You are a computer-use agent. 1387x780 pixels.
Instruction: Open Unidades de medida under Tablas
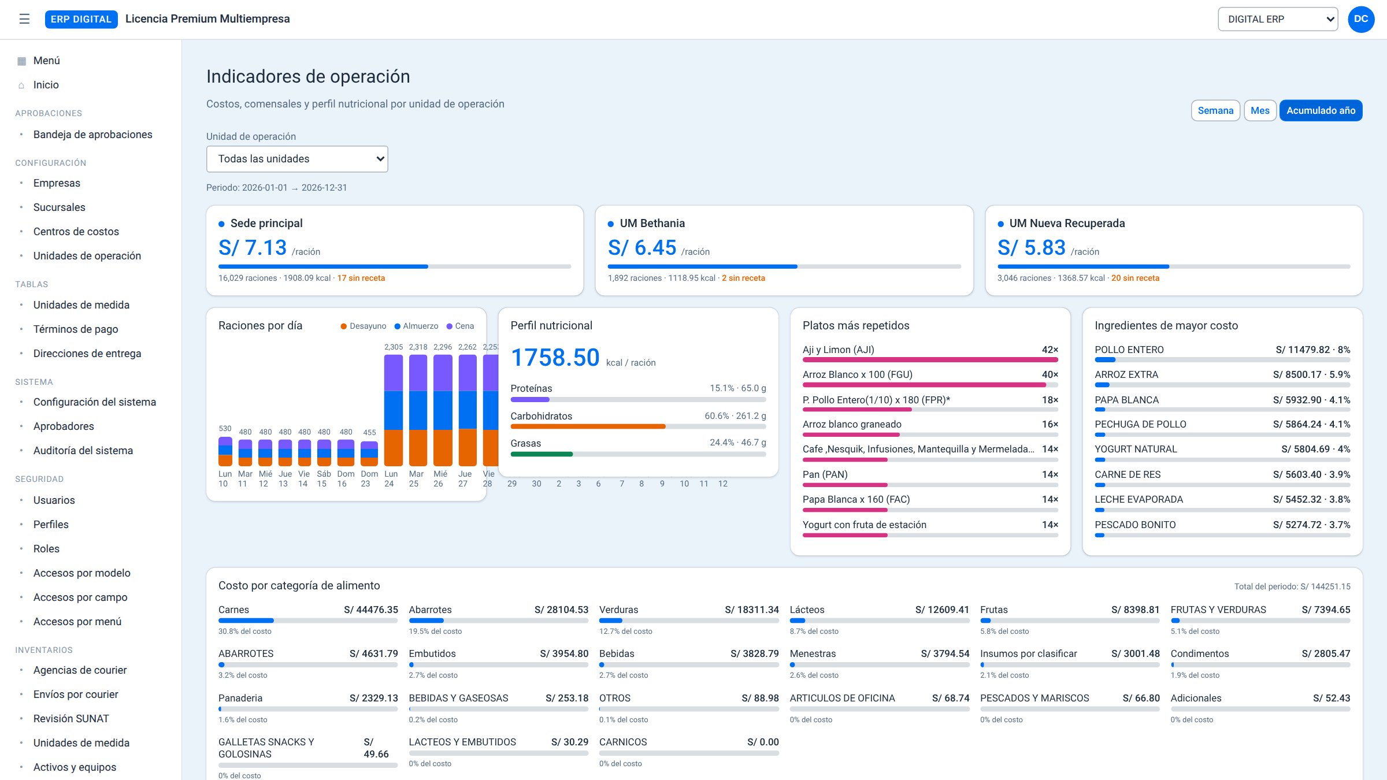pos(81,305)
